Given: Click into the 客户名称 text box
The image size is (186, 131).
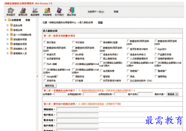Looking at the screenshot, I should coord(145,94).
